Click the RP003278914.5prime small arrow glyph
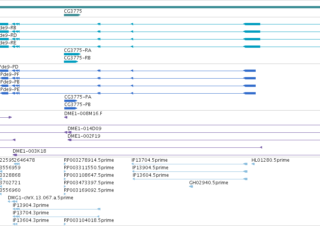320x226 pixels. point(65,164)
